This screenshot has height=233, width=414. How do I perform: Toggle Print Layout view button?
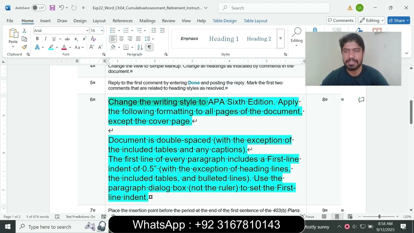(x=337, y=217)
